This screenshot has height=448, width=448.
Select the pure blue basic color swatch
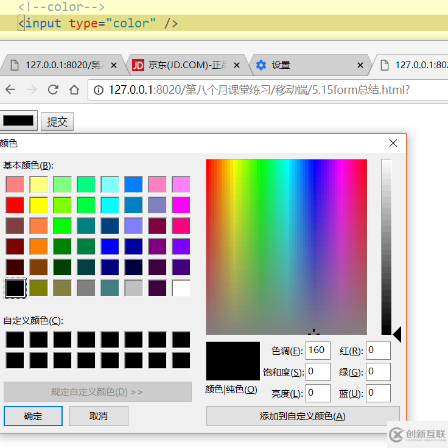pyautogui.click(x=110, y=247)
